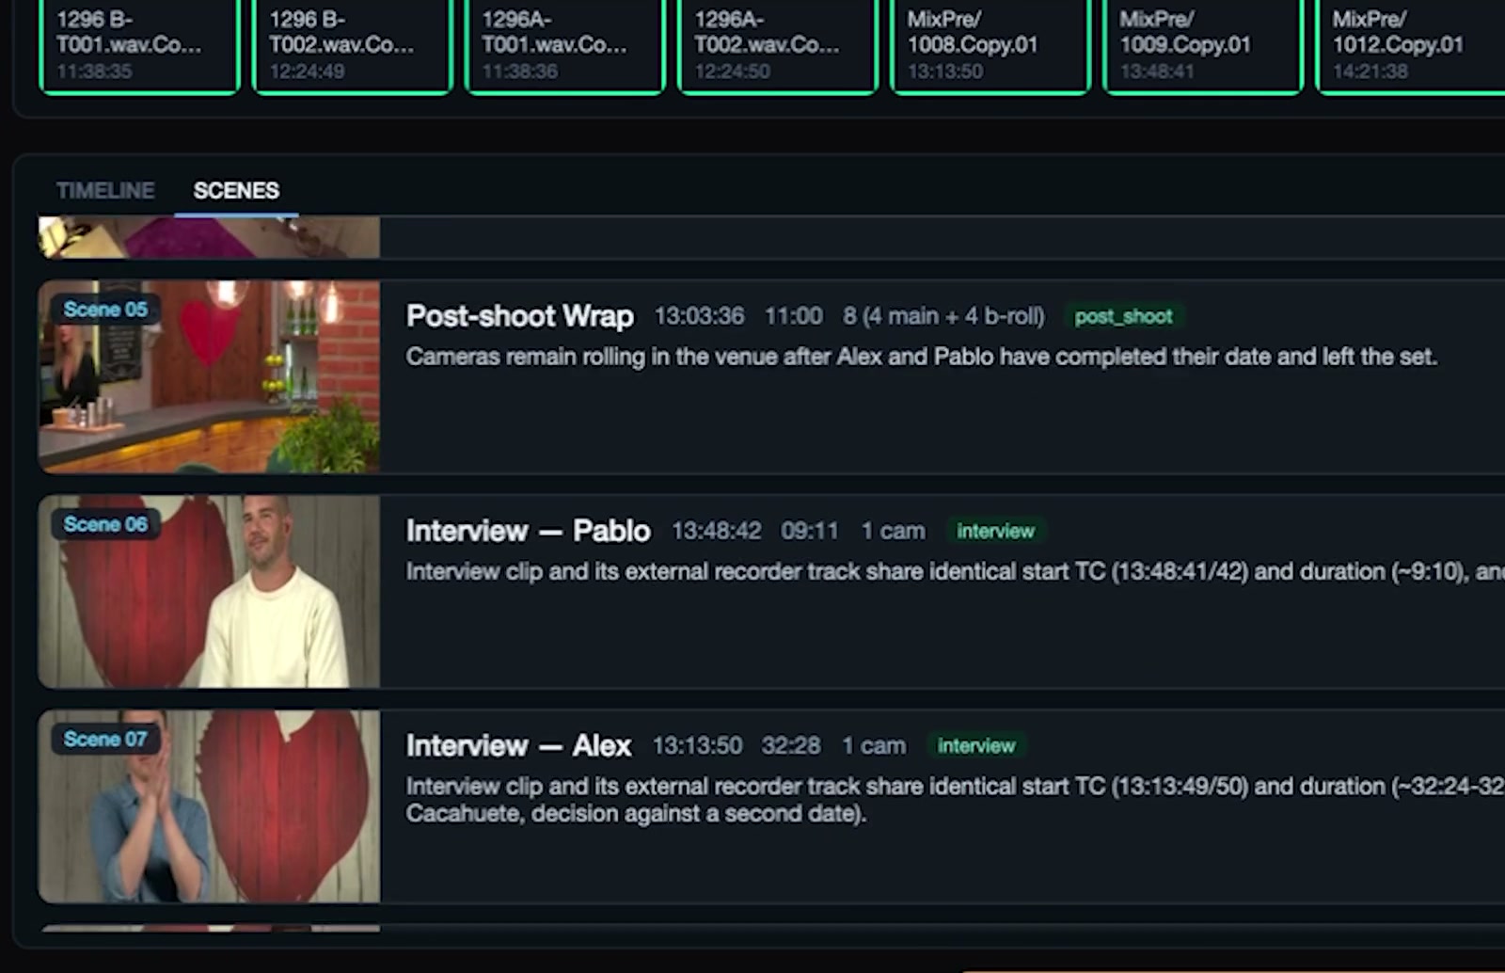The height and width of the screenshot is (973, 1505).
Task: Click the Scene 05 badge
Action: pos(105,310)
